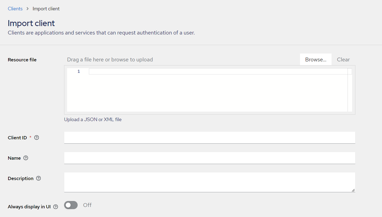This screenshot has width=382, height=217.
Task: Click the Description help question mark
Action: (39, 178)
